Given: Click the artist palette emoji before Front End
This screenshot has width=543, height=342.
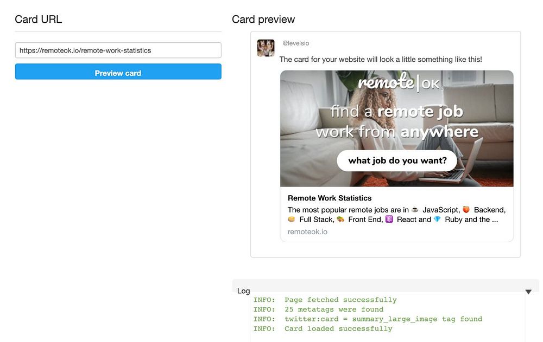Looking at the screenshot, I should point(340,220).
